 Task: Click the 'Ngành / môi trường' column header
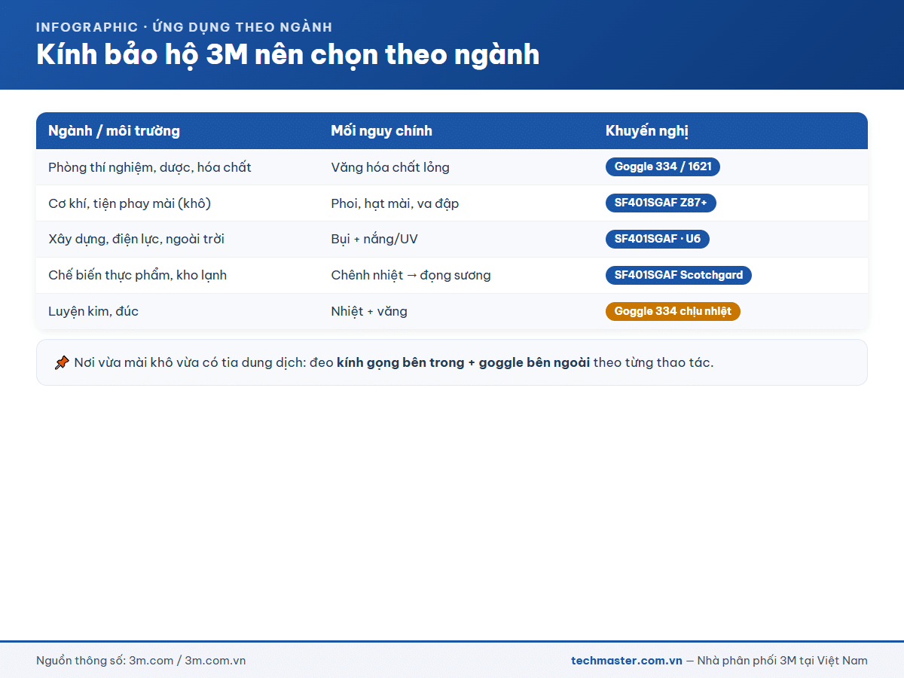tap(114, 131)
